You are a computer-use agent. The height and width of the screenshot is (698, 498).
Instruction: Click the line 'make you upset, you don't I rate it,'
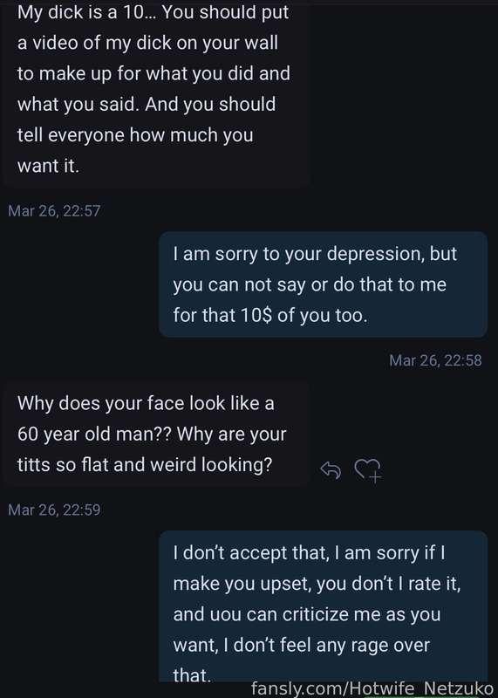[x=317, y=584]
